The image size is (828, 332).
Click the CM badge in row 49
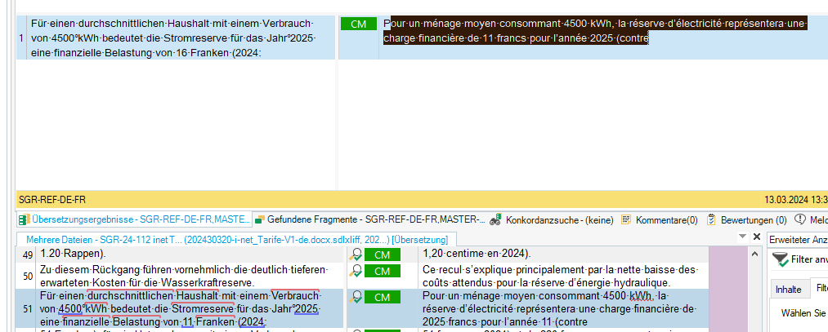(x=383, y=255)
